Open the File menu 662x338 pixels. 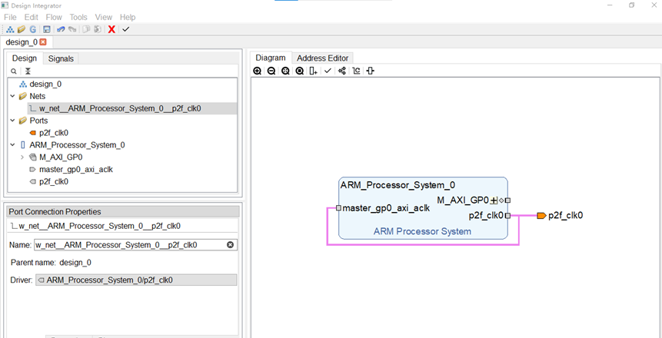(x=10, y=18)
